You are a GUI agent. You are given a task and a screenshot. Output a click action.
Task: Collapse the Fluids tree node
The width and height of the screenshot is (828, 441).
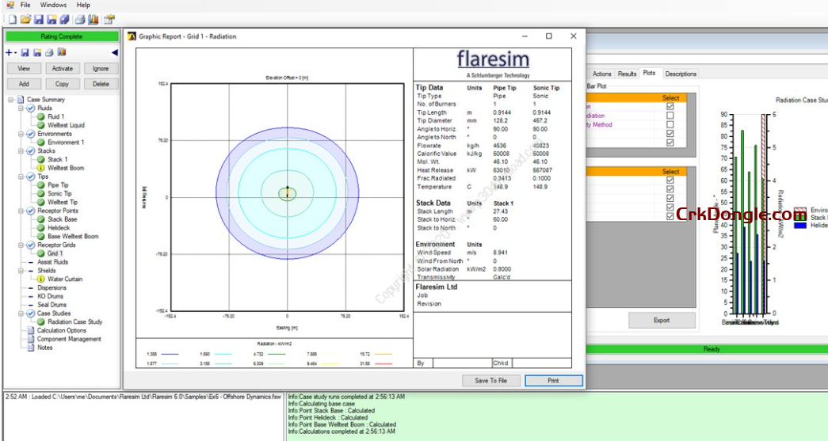tap(21, 108)
